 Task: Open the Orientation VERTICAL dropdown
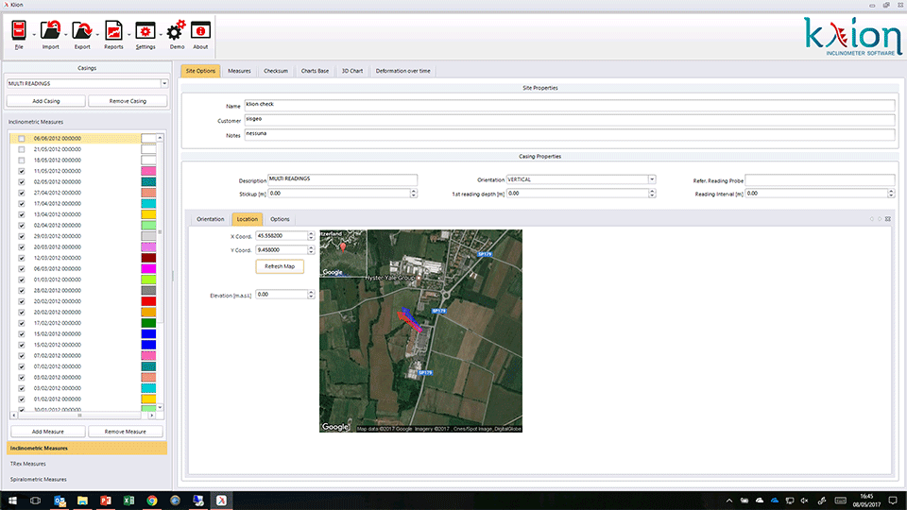click(651, 179)
